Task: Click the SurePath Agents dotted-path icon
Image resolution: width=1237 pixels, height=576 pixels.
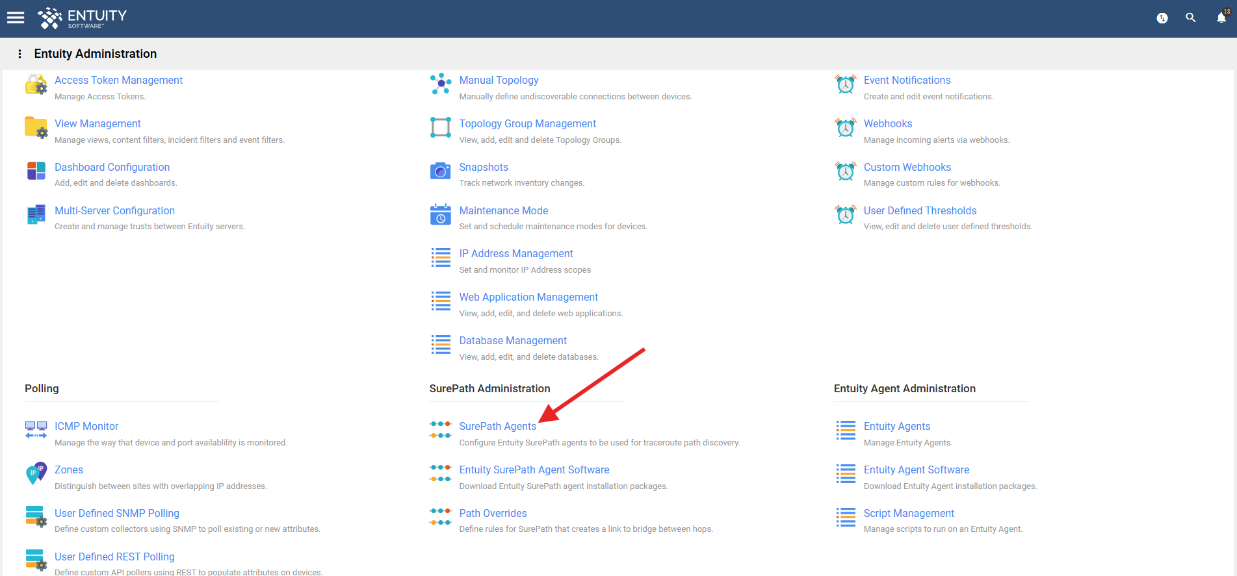Action: point(441,430)
